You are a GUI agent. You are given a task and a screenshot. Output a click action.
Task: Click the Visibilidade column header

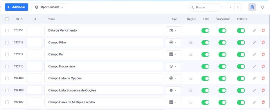click(x=223, y=19)
